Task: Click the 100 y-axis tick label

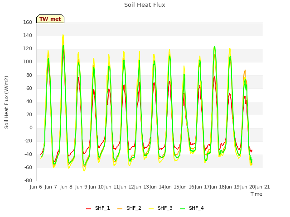Action: tap(28, 62)
